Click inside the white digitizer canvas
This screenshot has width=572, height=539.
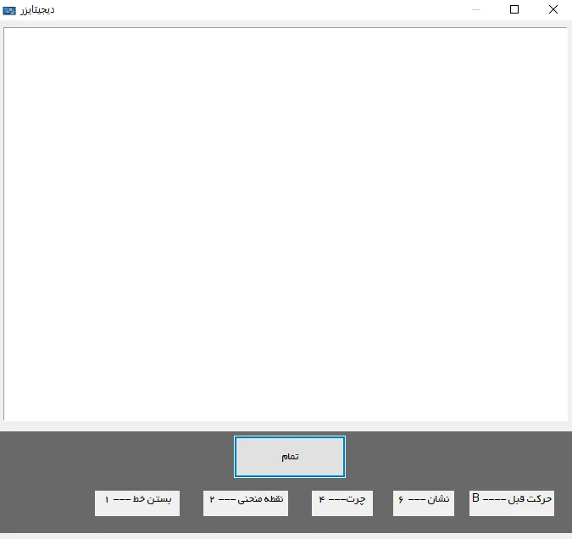(286, 224)
